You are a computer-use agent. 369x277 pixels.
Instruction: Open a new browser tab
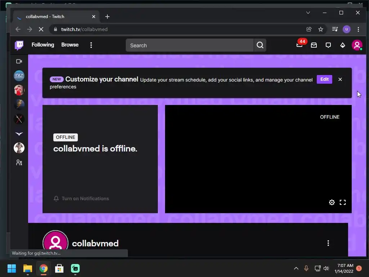click(107, 17)
